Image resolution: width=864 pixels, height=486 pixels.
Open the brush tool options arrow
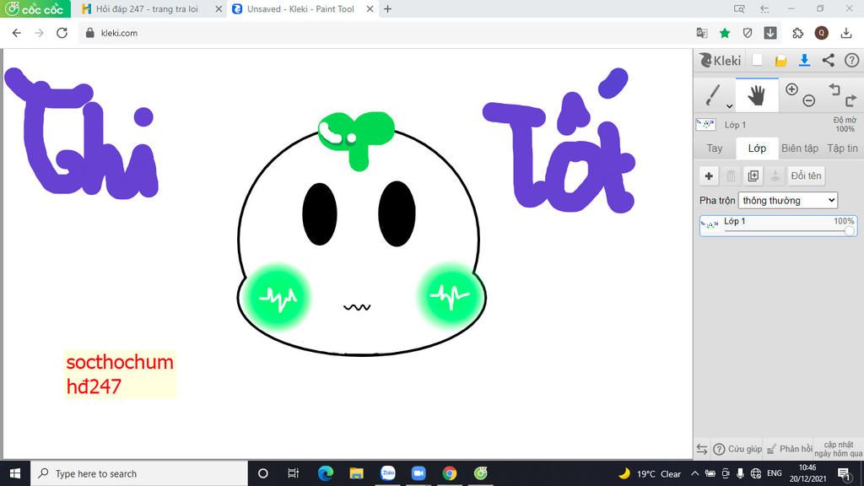[729, 105]
